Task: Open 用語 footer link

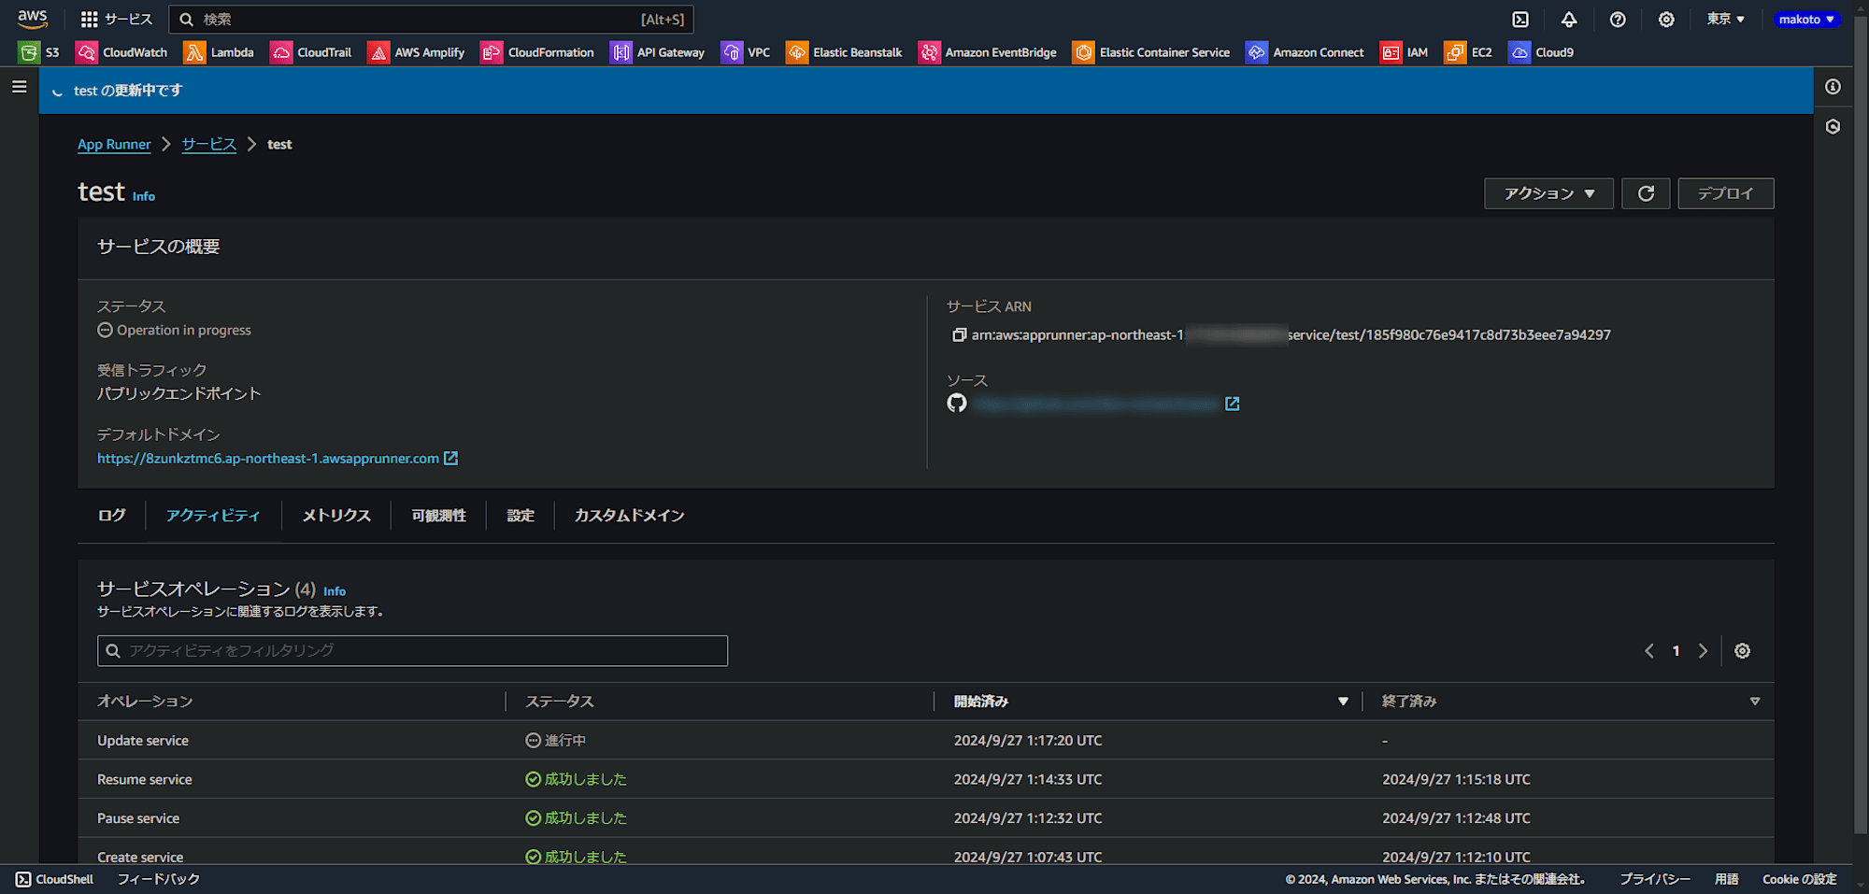Action: point(1727,879)
